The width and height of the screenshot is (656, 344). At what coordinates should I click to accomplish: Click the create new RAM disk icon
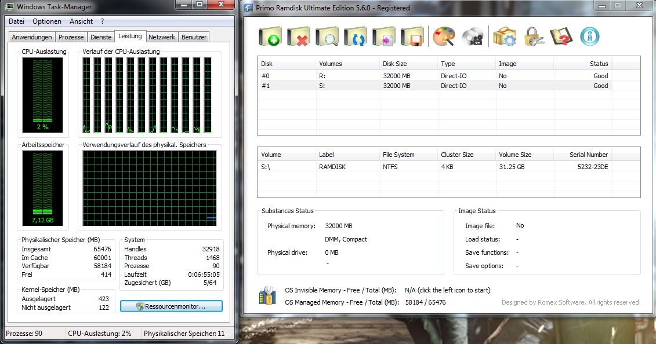pos(270,36)
